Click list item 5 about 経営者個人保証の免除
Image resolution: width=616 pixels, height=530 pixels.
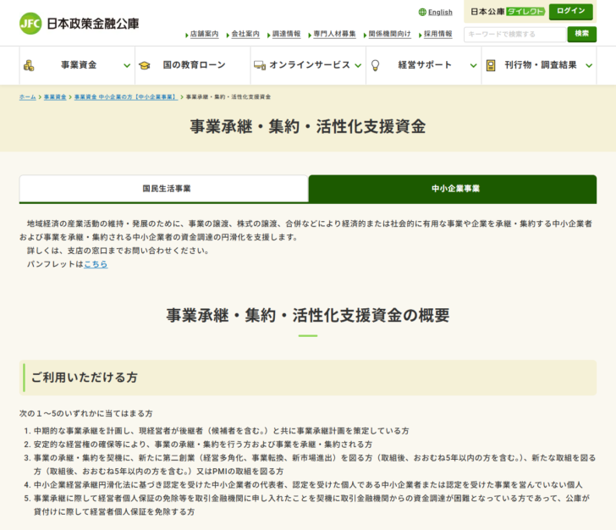coord(311,505)
